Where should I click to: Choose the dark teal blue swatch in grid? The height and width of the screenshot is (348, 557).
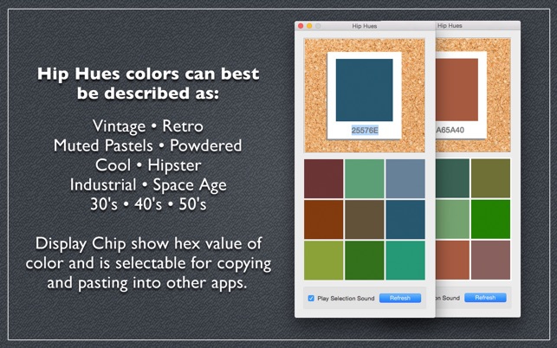click(405, 220)
